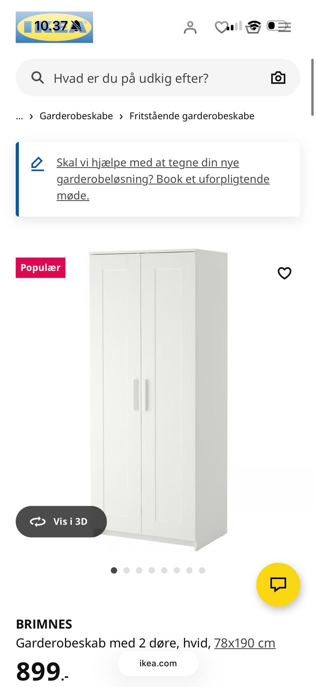Tap the camera visual search icon
316x687 pixels.
click(x=278, y=78)
